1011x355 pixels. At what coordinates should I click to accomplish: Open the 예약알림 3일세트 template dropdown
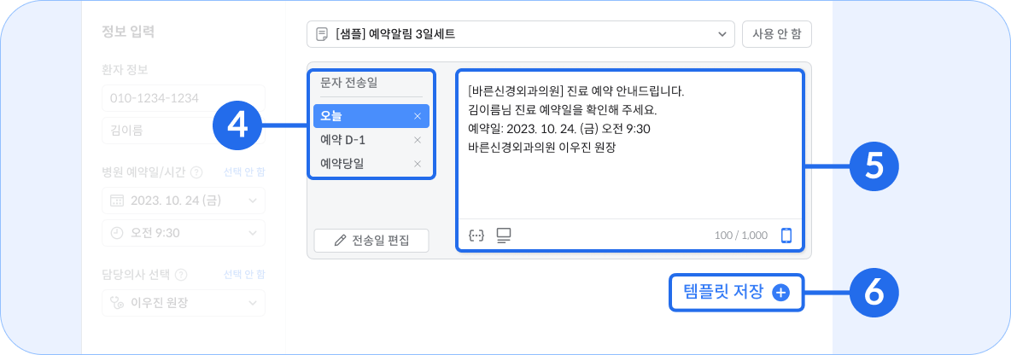coord(520,34)
